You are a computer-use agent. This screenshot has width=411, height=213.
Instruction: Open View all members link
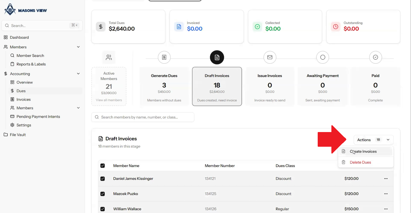pos(109,100)
